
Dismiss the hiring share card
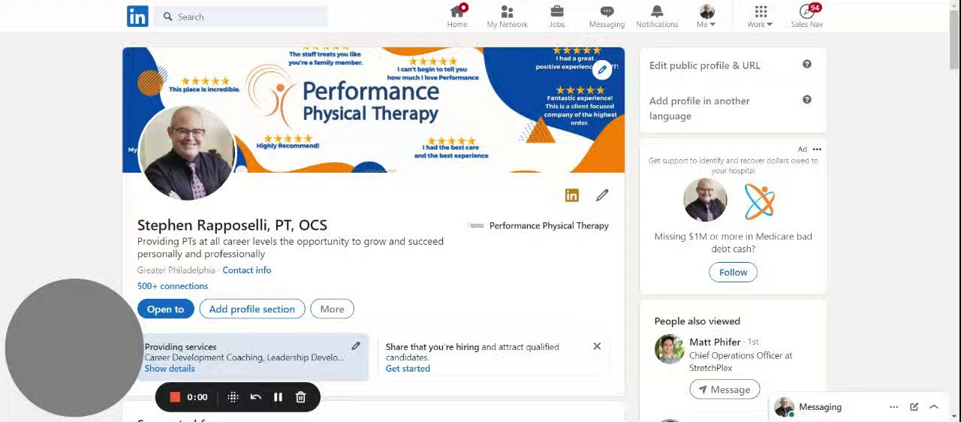pos(597,346)
